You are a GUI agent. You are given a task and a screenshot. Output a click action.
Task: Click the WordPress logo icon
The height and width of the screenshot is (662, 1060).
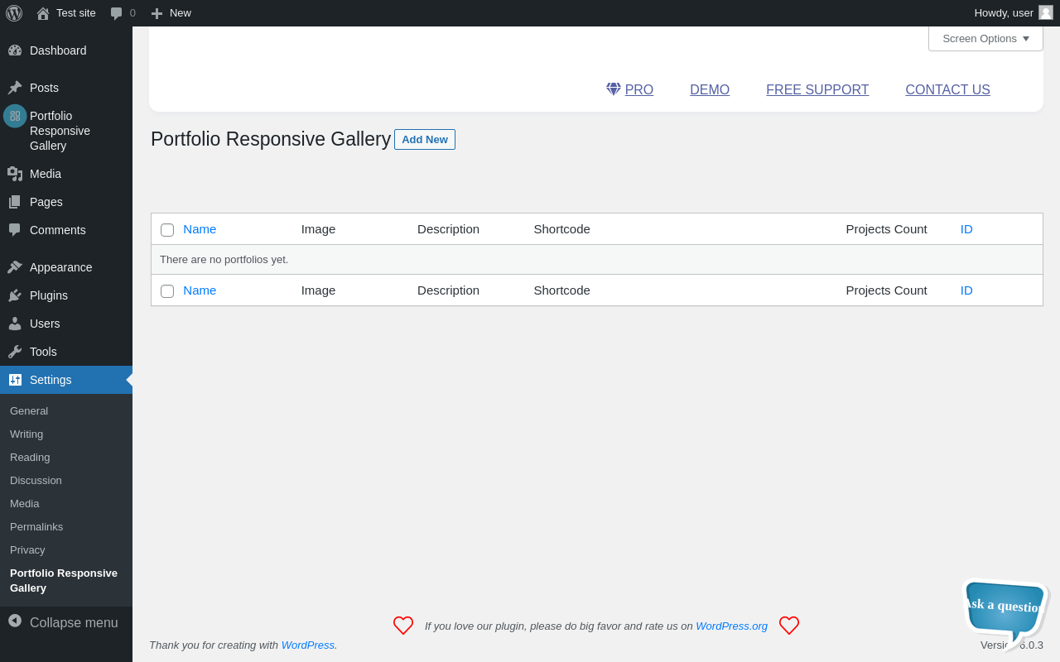tap(14, 13)
